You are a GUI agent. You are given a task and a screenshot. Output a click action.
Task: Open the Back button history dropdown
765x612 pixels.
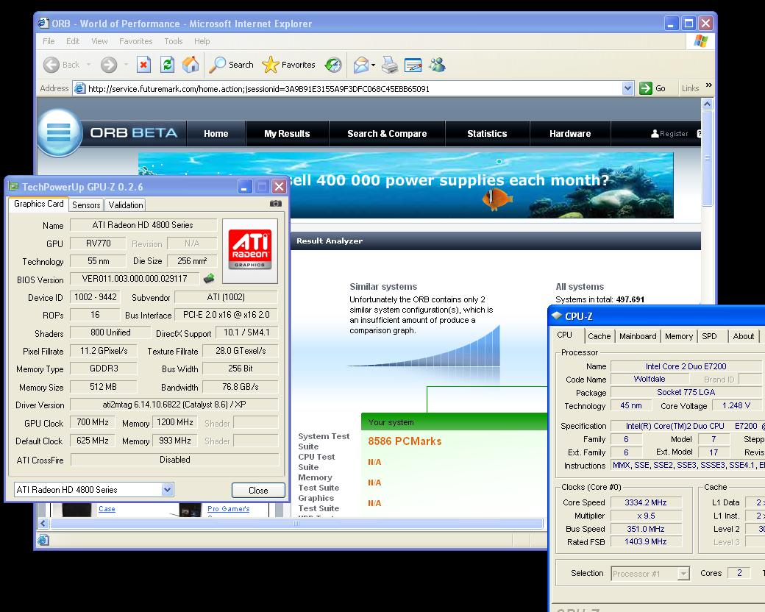89,65
